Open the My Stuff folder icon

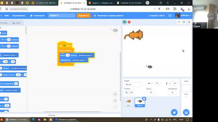(x=170, y=16)
